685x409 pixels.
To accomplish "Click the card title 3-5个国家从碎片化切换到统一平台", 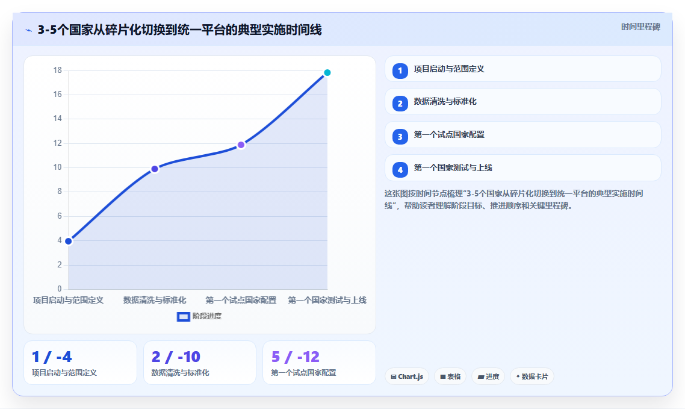I will click(179, 30).
